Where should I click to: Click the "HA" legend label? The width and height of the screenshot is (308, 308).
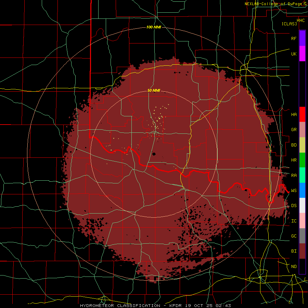click(294, 114)
